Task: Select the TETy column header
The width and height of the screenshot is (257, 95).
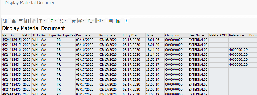Action: click(36, 35)
